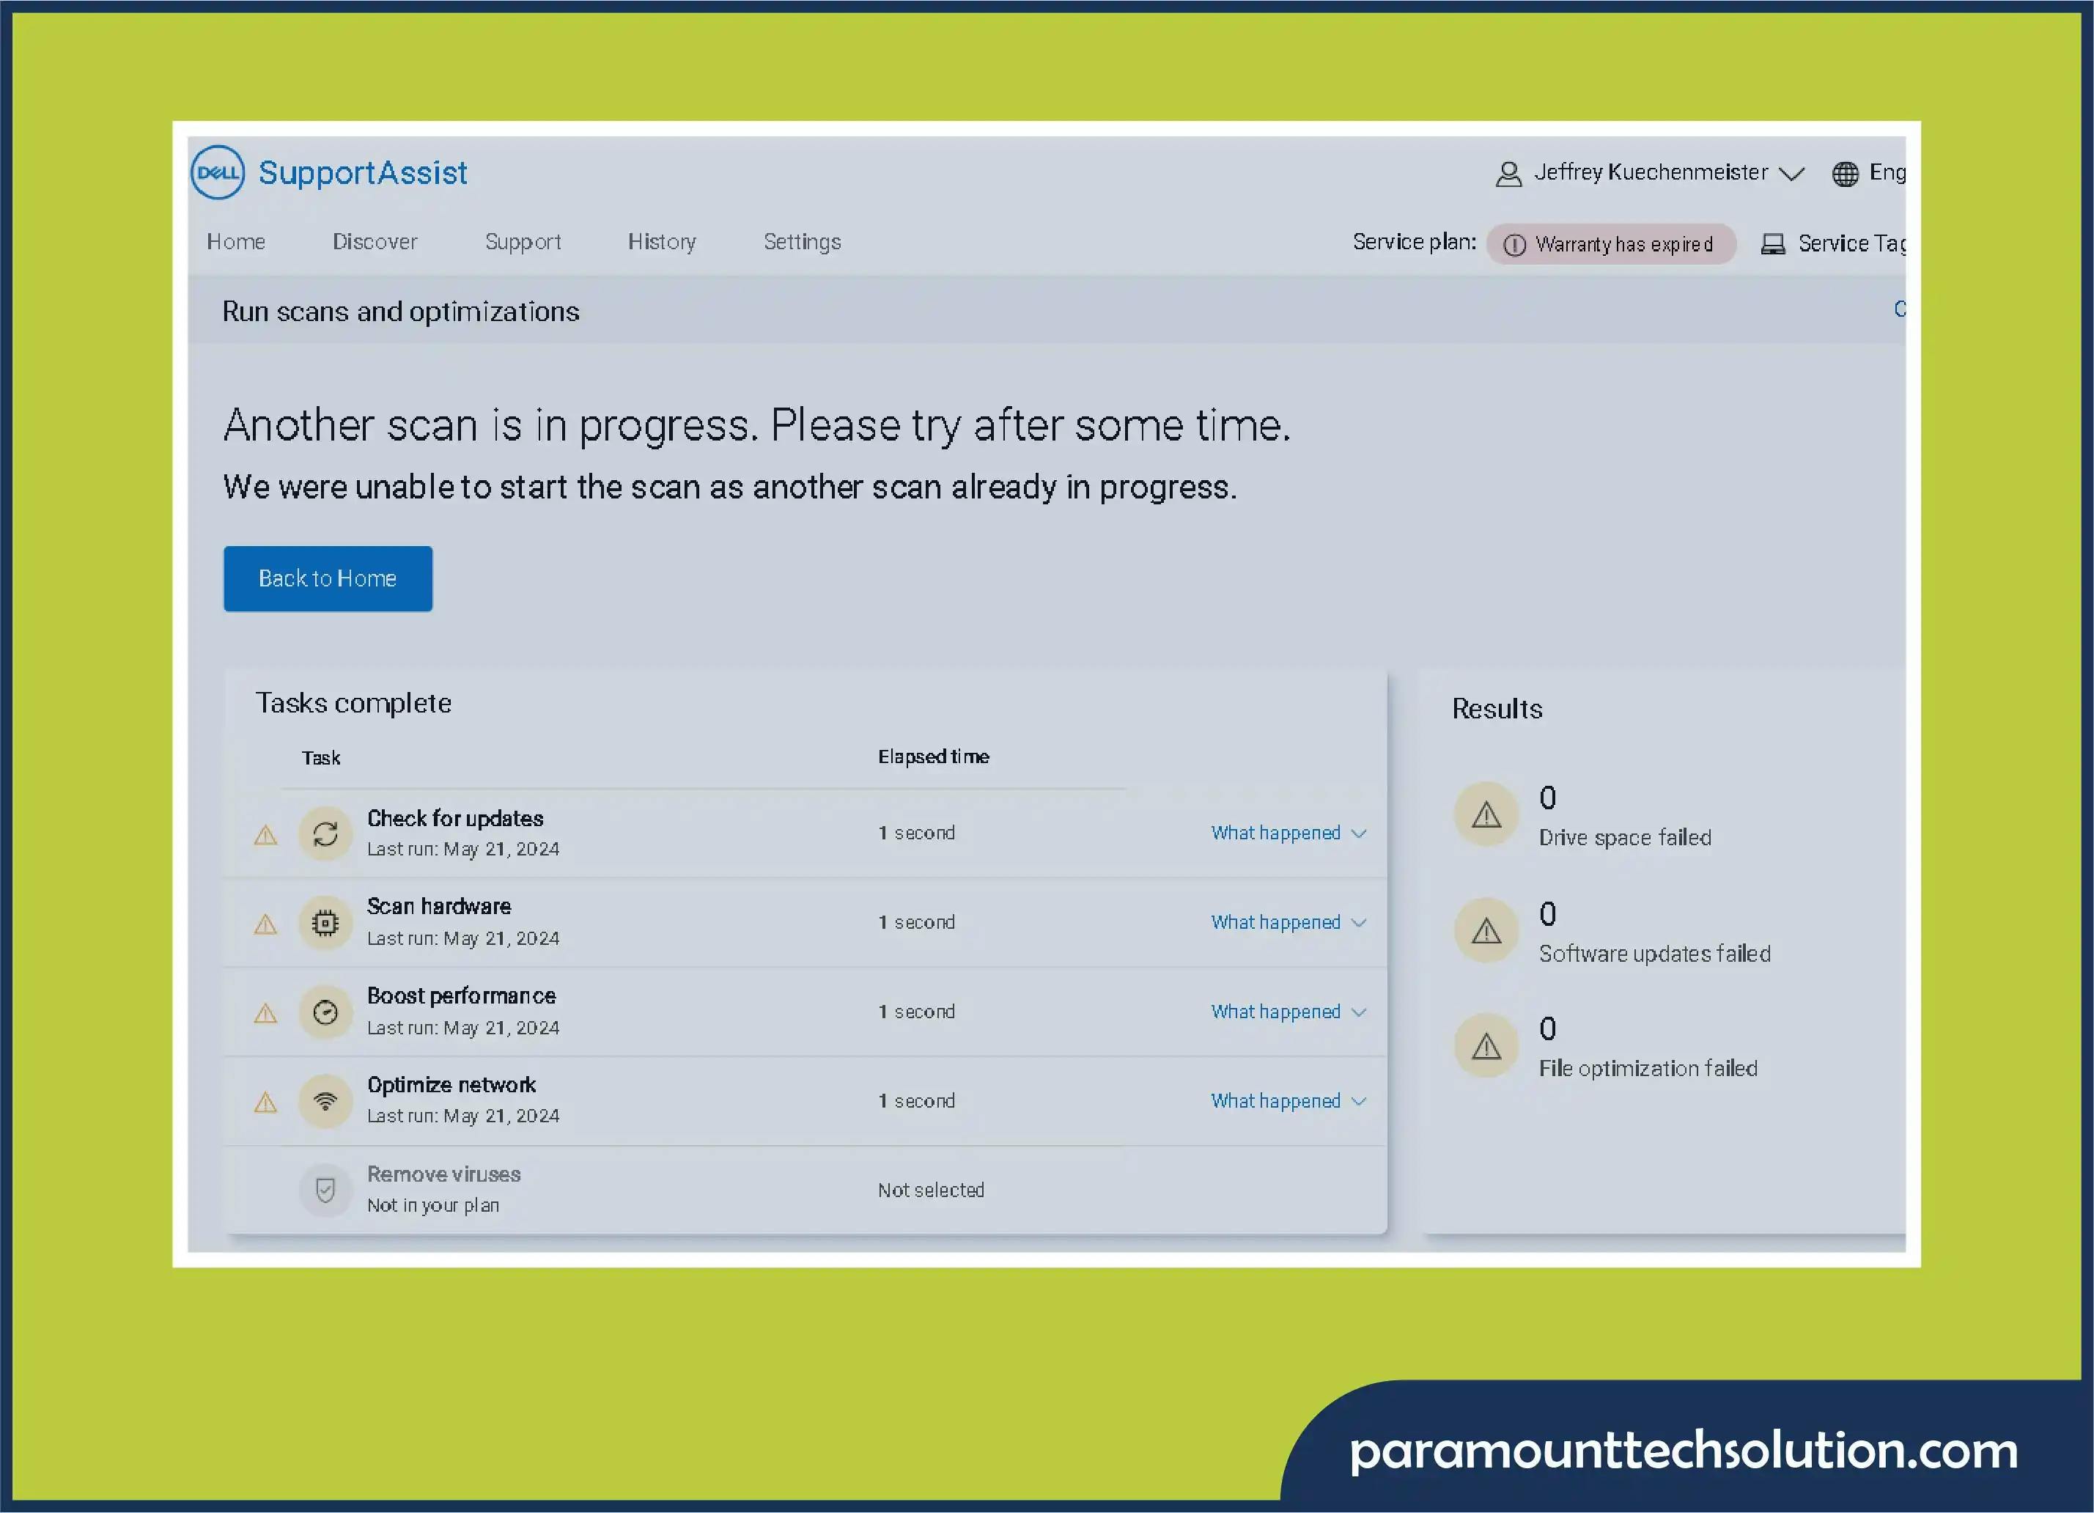Expand What happened for Check for updates
2094x1513 pixels.
click(1289, 833)
